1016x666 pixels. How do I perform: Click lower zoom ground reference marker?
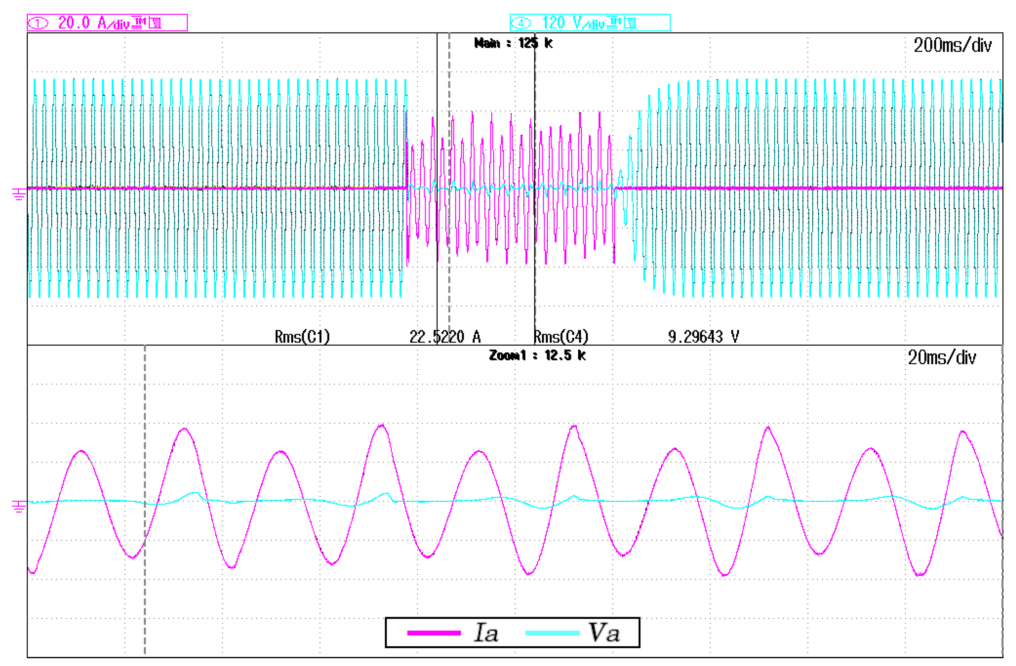(19, 507)
